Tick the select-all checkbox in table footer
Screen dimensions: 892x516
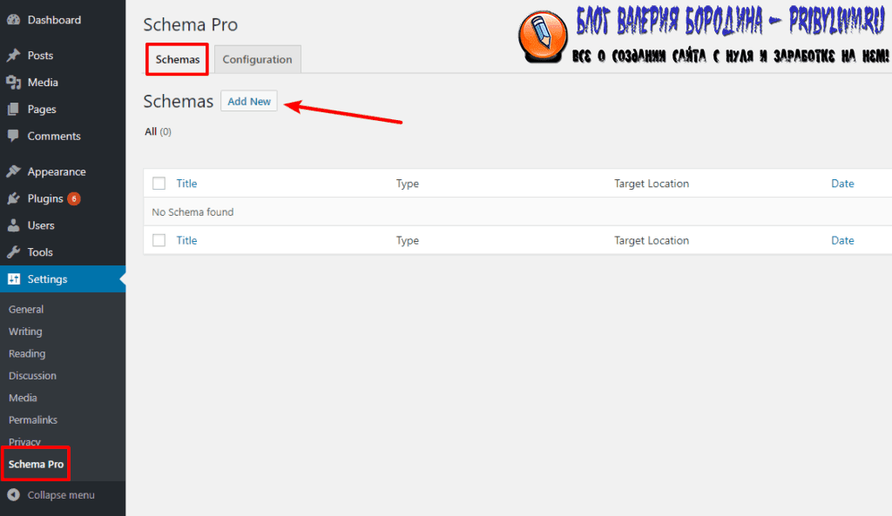(x=159, y=240)
